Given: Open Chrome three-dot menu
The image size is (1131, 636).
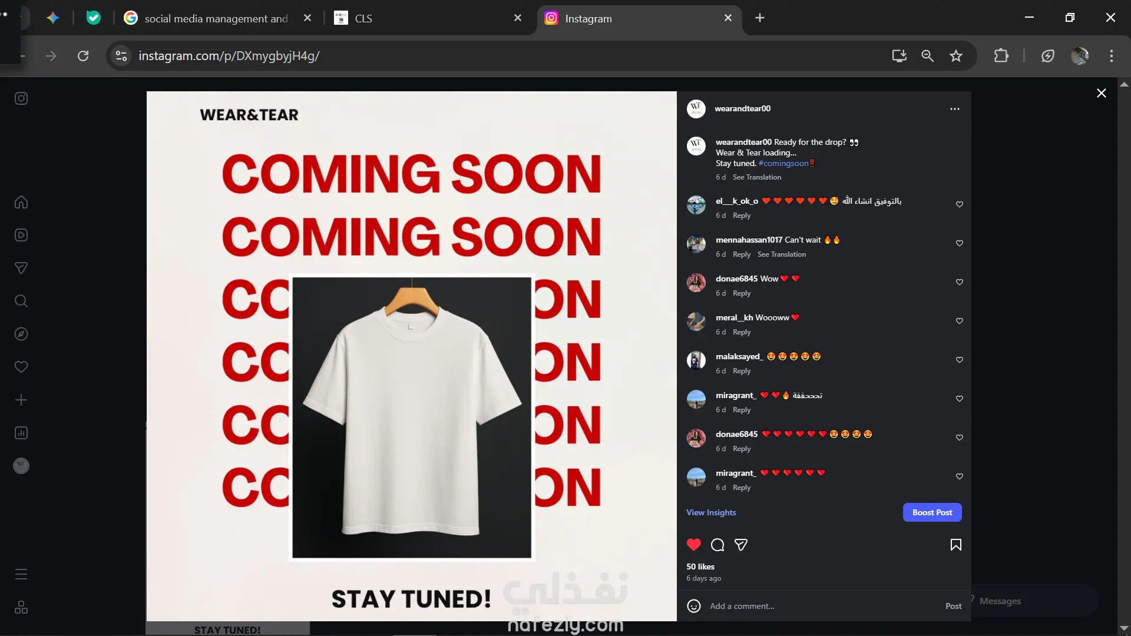Looking at the screenshot, I should (x=1112, y=56).
